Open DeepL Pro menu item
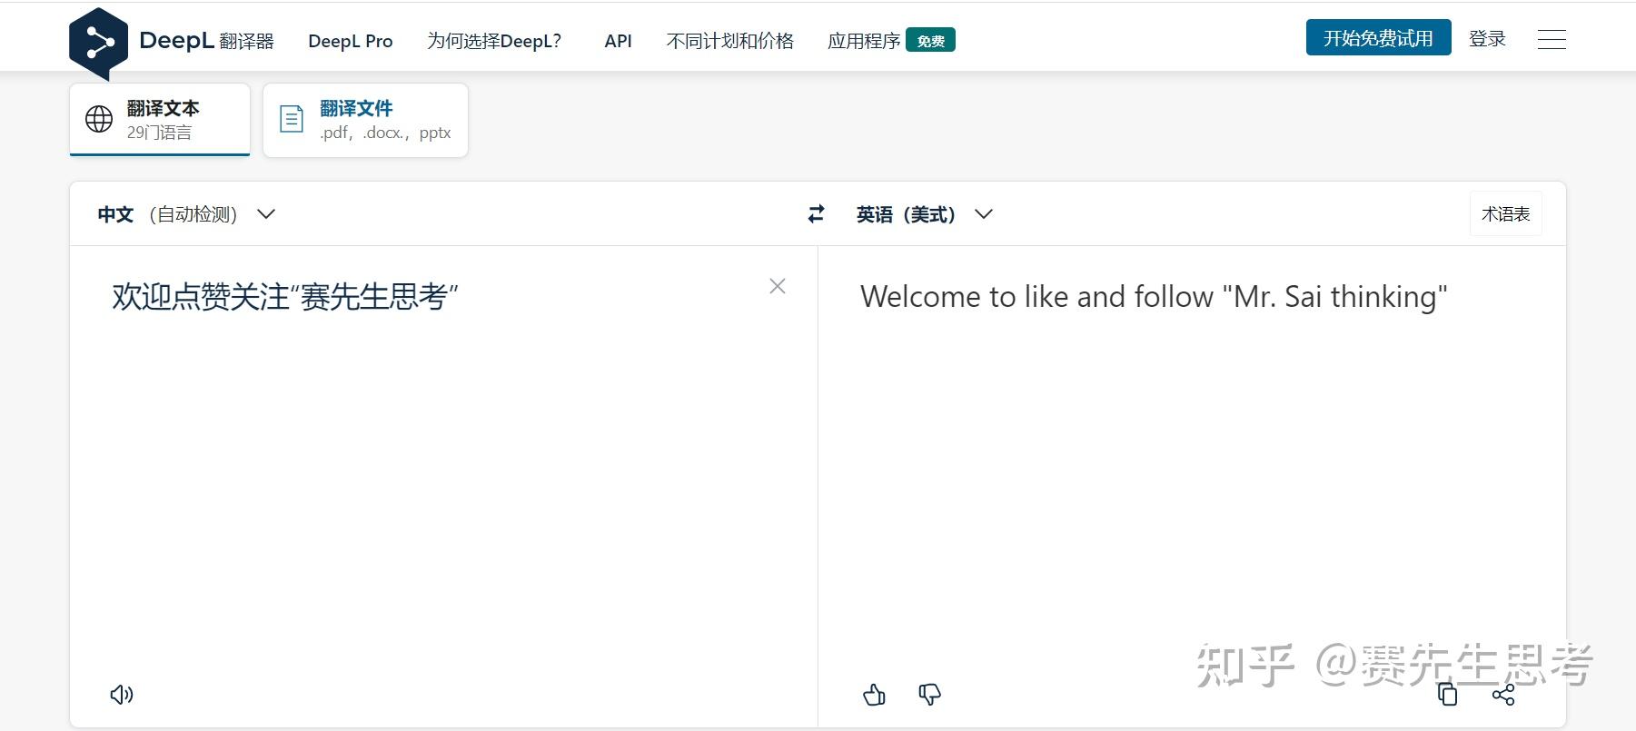The width and height of the screenshot is (1636, 731). tap(351, 41)
